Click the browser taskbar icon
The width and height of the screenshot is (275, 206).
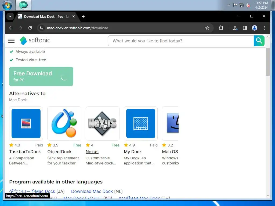coord(23,5)
